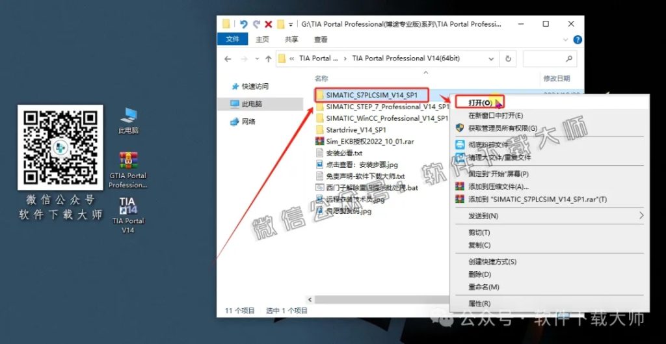
Task: Select the 安装必看.txt file
Action: [339, 153]
